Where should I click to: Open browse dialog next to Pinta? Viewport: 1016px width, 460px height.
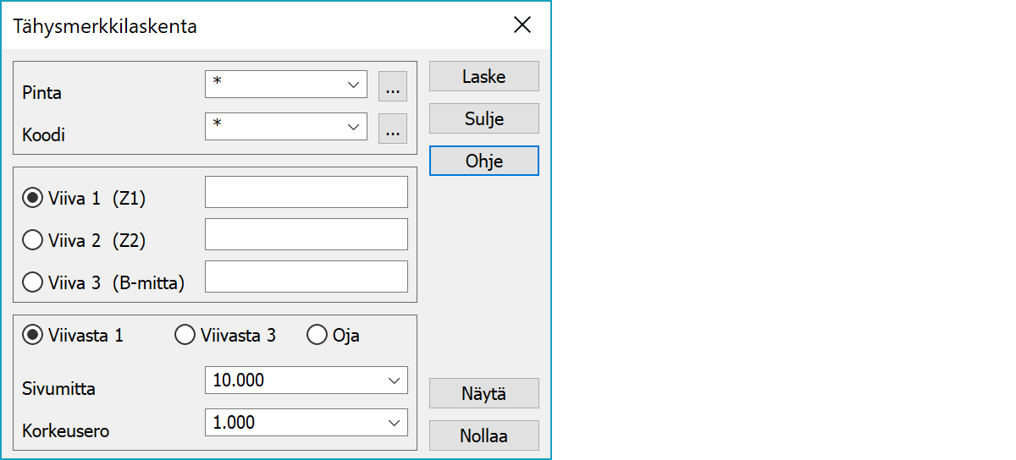[x=392, y=85]
